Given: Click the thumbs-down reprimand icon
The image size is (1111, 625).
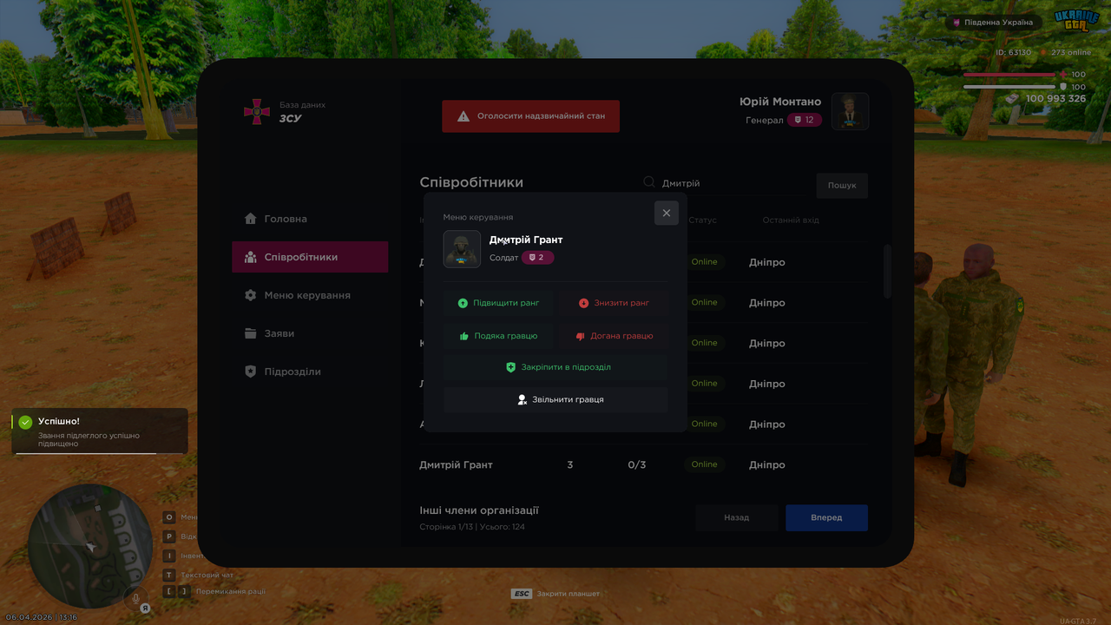Looking at the screenshot, I should pyautogui.click(x=581, y=336).
